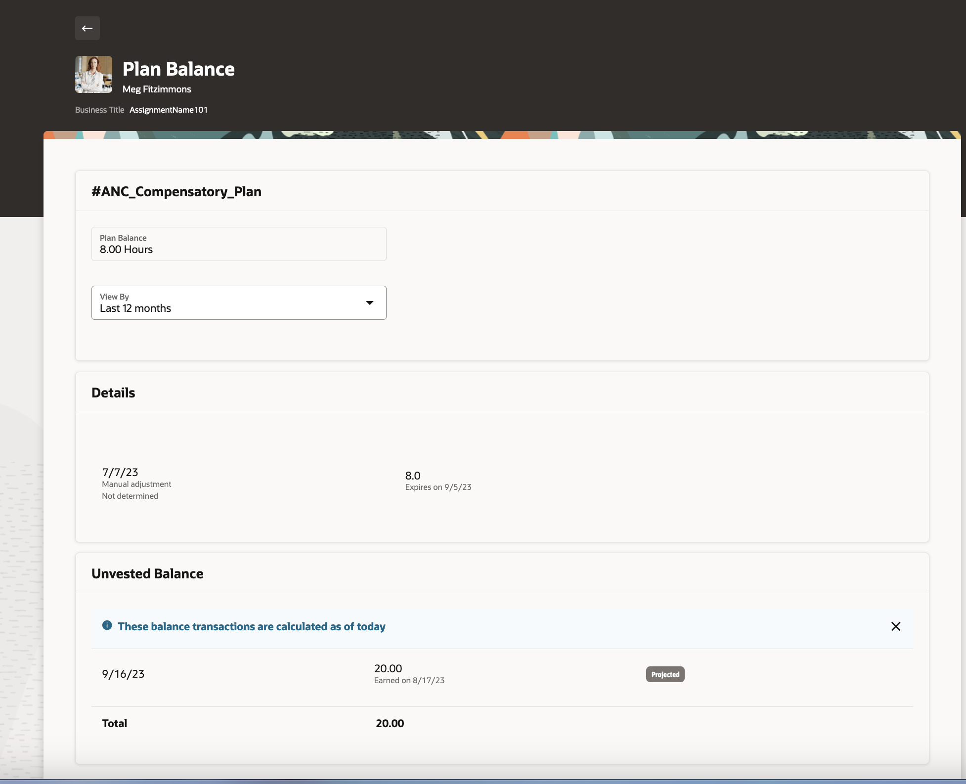Click the Unvested Balance section header
Screen dimensions: 966x784
click(x=147, y=574)
